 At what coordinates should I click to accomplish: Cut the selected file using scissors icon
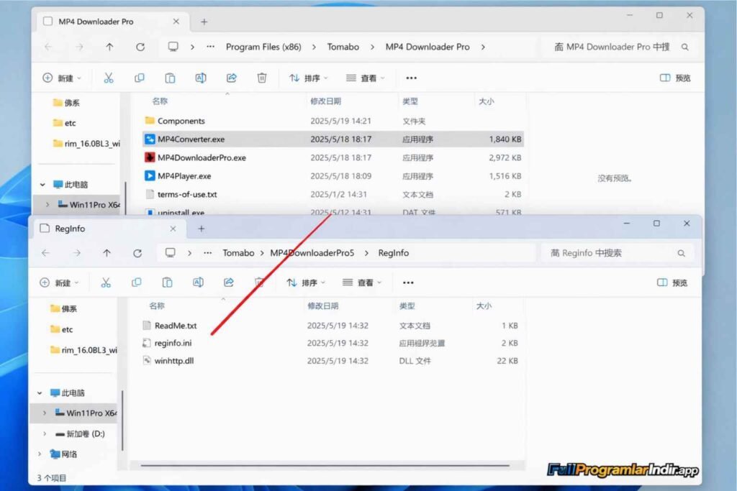[x=109, y=78]
